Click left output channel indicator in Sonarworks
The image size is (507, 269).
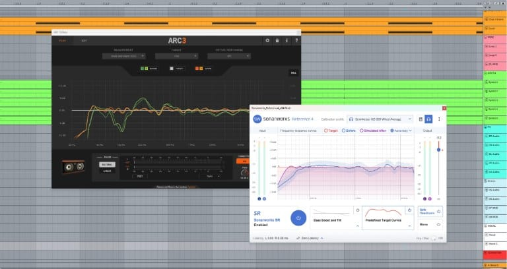click(424, 198)
